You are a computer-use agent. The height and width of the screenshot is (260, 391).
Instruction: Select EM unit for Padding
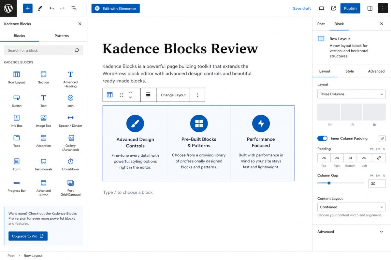click(378, 149)
